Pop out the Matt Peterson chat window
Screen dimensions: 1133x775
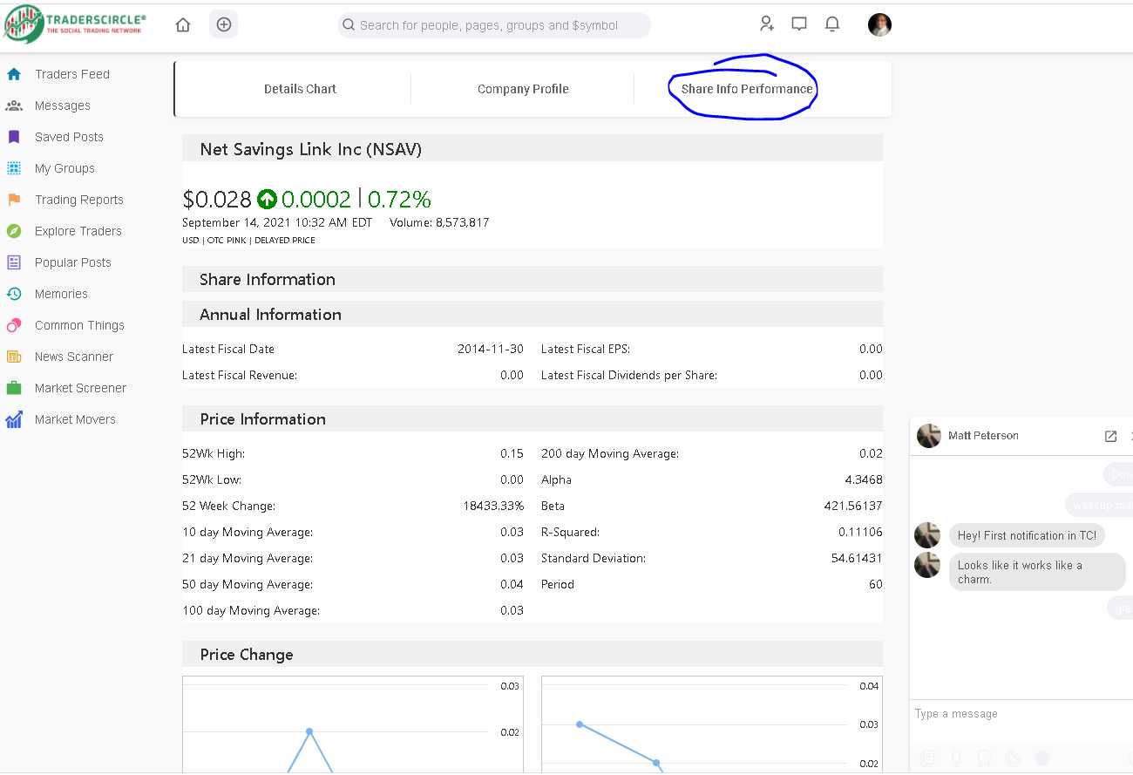tap(1110, 436)
